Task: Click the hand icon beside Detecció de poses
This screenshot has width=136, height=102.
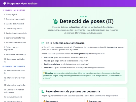Action: pyautogui.click(x=55, y=21)
